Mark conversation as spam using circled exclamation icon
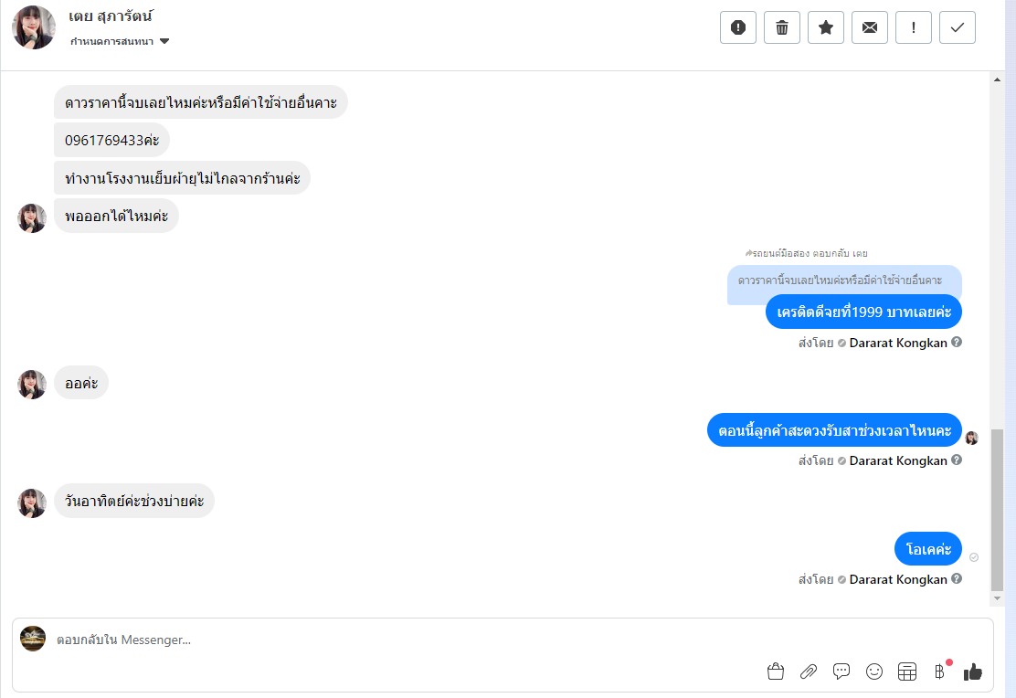This screenshot has height=698, width=1016. tap(738, 27)
